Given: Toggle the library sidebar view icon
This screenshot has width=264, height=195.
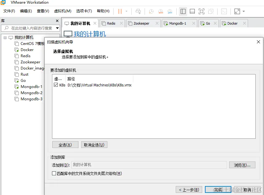Looking at the screenshot, I should 183,11.
